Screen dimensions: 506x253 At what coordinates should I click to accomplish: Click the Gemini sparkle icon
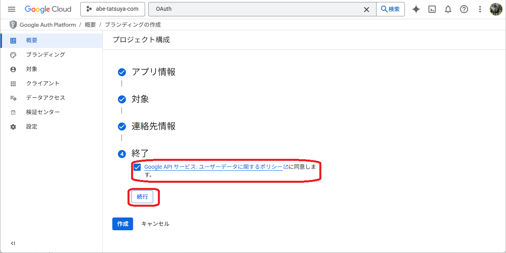[416, 9]
